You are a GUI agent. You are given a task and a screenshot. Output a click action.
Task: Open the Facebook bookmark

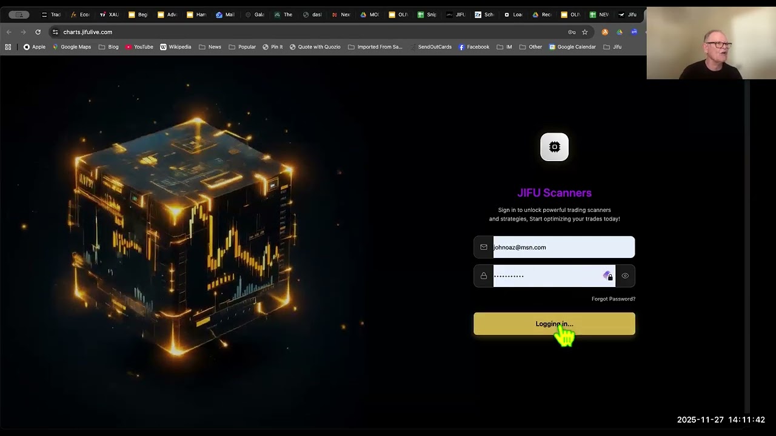pos(474,47)
